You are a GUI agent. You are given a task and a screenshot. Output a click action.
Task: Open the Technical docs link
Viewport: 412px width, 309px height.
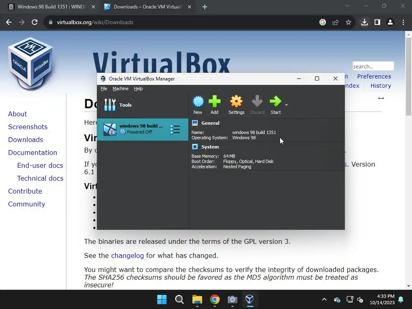coord(40,178)
